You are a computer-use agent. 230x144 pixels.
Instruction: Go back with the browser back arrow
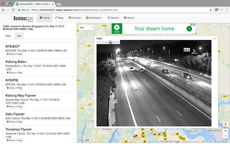click(x=3, y=10)
